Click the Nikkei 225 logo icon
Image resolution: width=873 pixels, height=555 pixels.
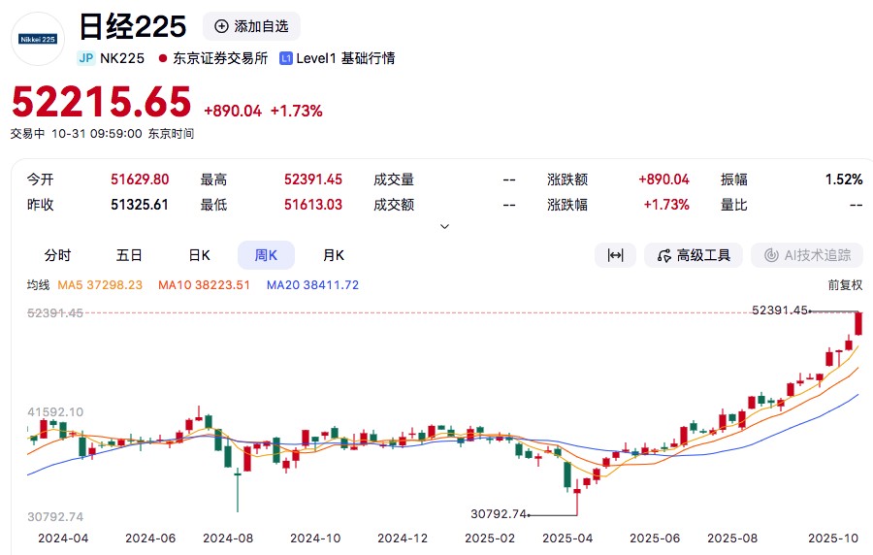[38, 39]
